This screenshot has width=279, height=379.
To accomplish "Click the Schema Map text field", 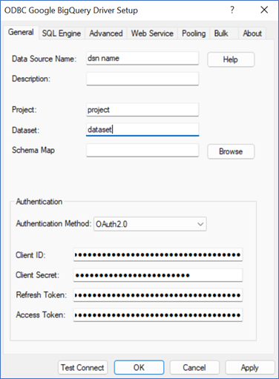I will 142,150.
